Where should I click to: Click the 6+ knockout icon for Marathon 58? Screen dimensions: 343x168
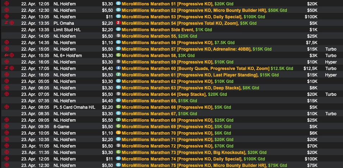coord(9,55)
